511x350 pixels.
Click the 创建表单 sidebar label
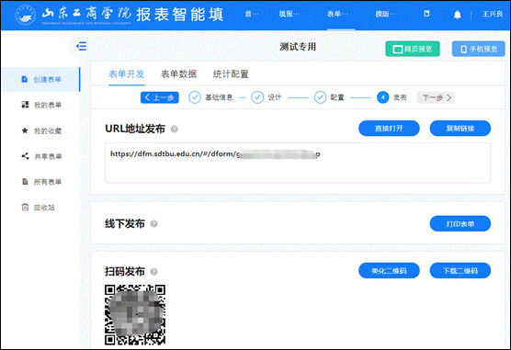47,80
